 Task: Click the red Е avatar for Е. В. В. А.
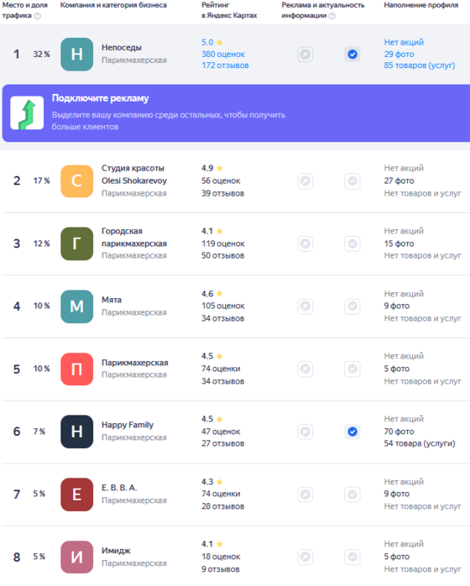(x=76, y=494)
